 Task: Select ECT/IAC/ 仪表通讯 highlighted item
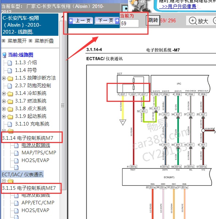pos(23,174)
